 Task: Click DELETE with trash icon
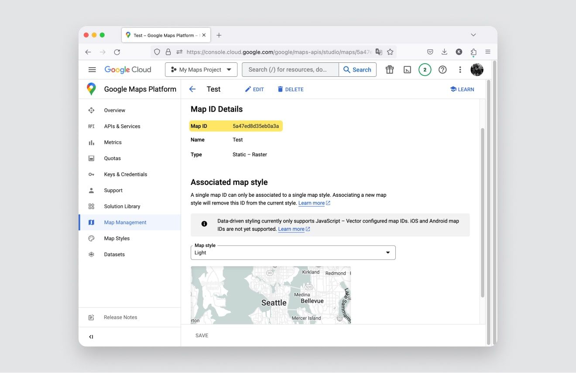[x=290, y=89]
